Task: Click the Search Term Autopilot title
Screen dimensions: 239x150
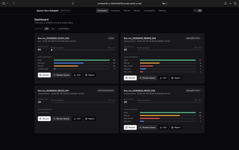Action: coord(47,11)
